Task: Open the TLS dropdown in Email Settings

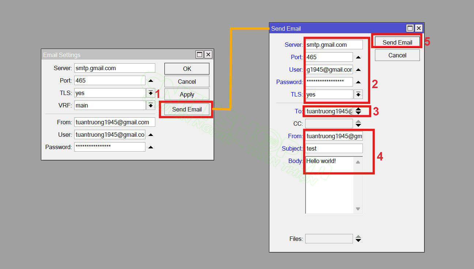Action: coord(151,93)
